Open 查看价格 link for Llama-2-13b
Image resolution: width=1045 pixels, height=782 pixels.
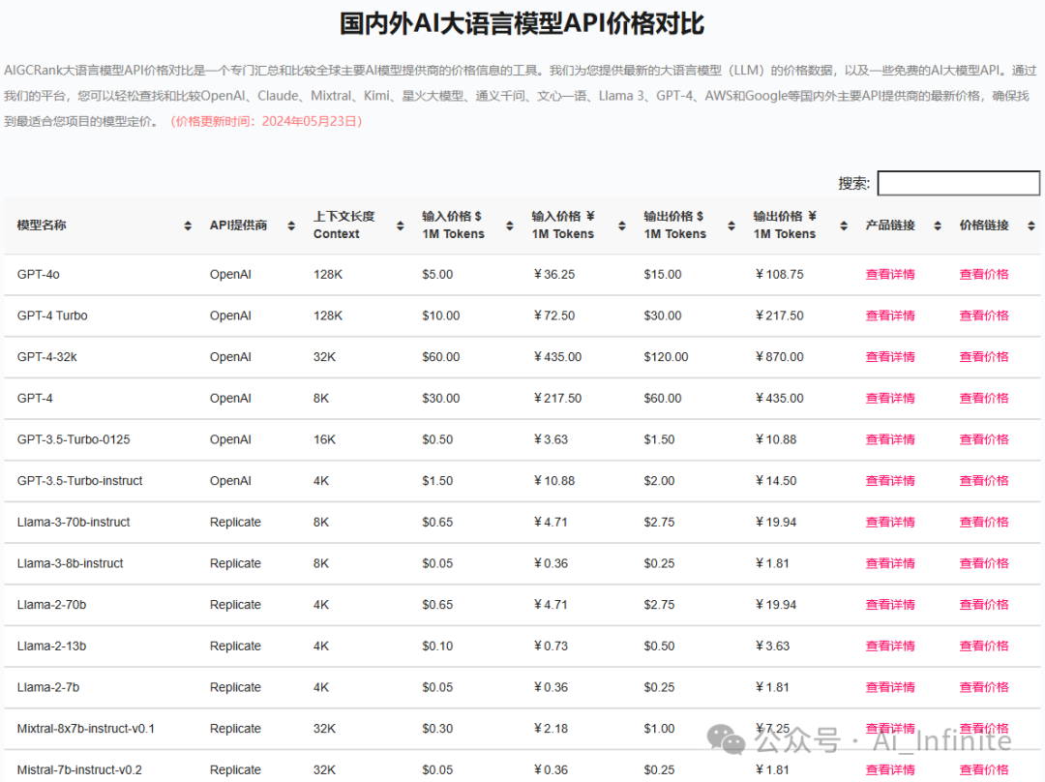[x=984, y=646]
